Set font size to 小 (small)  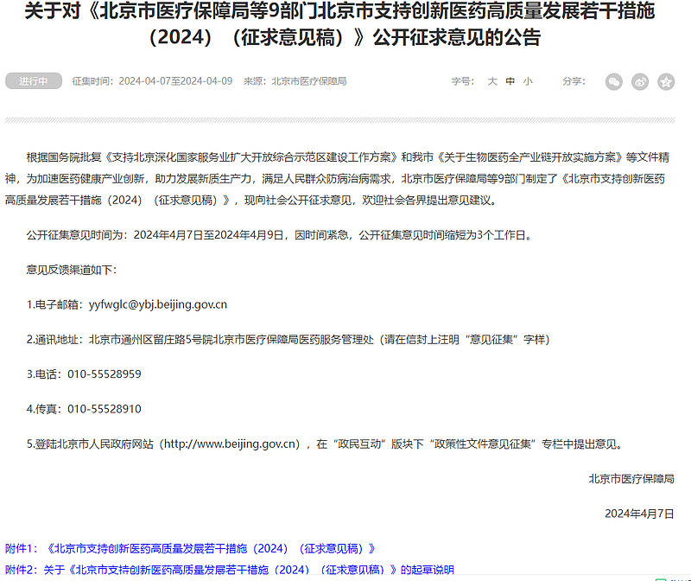[x=528, y=81]
